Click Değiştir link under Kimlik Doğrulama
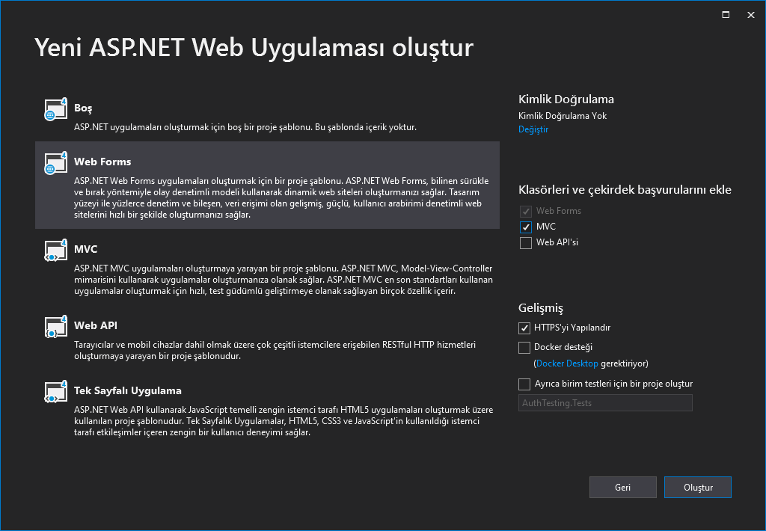This screenshot has width=766, height=531. click(x=533, y=129)
